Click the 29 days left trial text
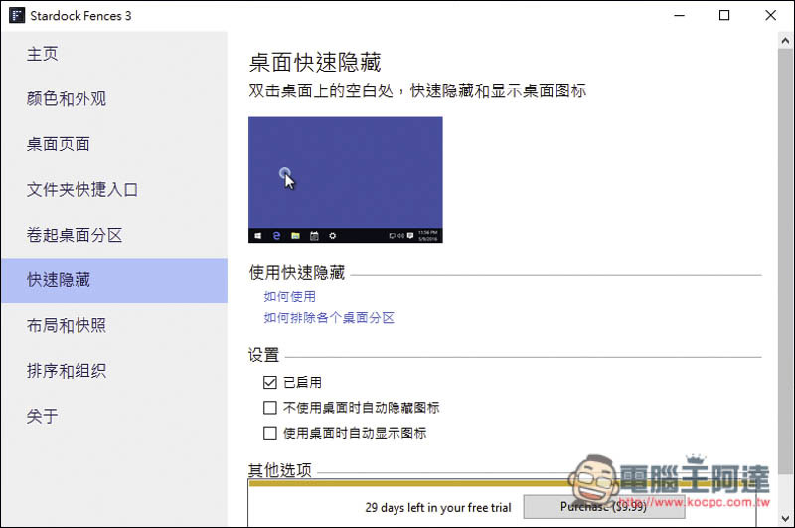795x528 pixels. (x=438, y=507)
